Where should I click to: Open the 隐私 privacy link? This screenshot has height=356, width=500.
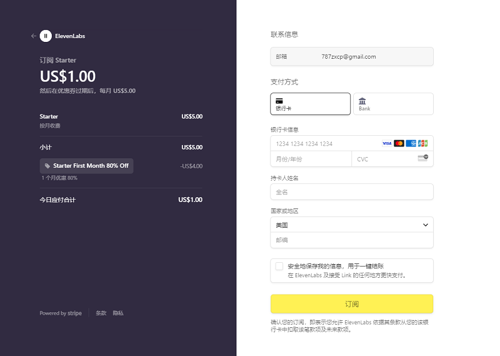click(118, 313)
